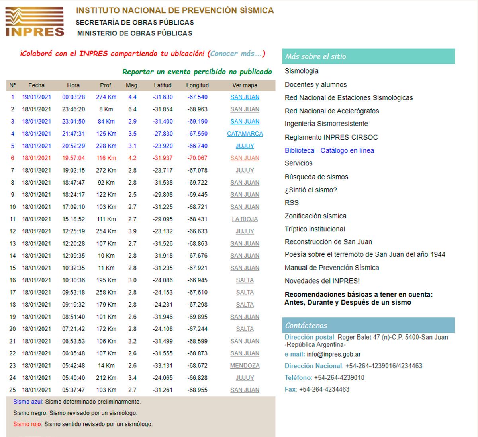Screen dimensions: 478x437
Task: Open the red SAN JUAN link in row 6
Action: tap(245, 158)
